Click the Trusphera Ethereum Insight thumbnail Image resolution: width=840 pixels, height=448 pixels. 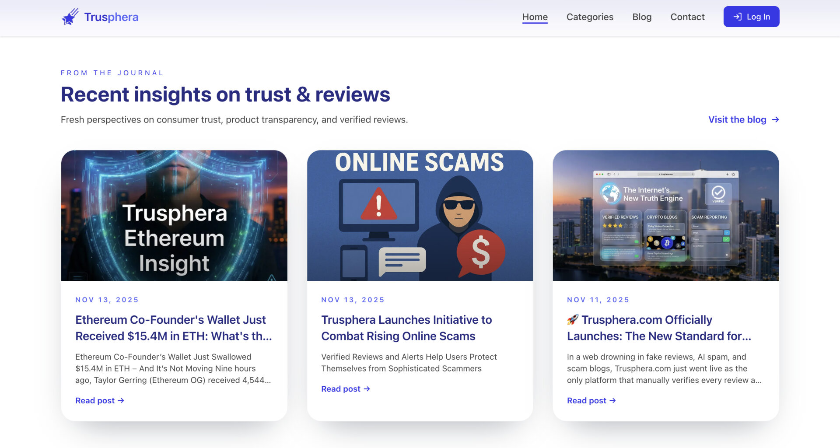tap(174, 215)
